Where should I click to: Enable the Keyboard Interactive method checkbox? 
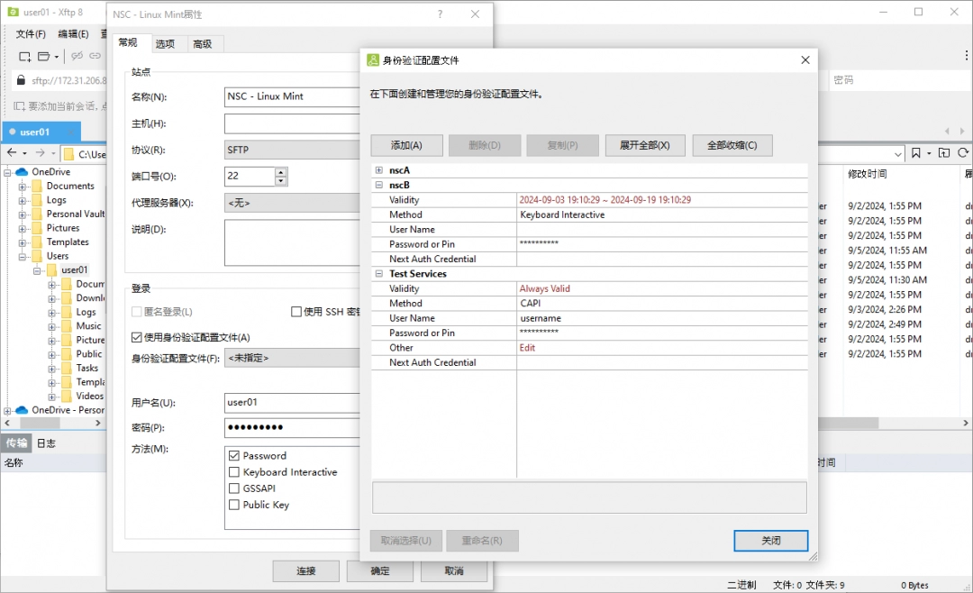[234, 472]
